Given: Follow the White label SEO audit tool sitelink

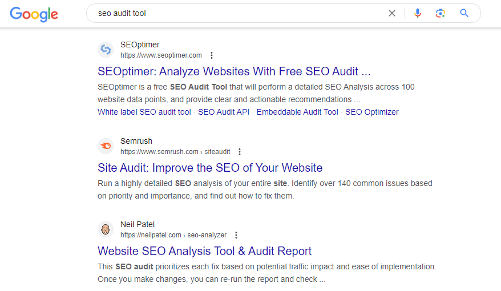Looking at the screenshot, I should [x=144, y=112].
